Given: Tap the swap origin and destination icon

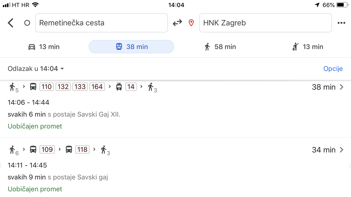Looking at the screenshot, I should tap(177, 23).
